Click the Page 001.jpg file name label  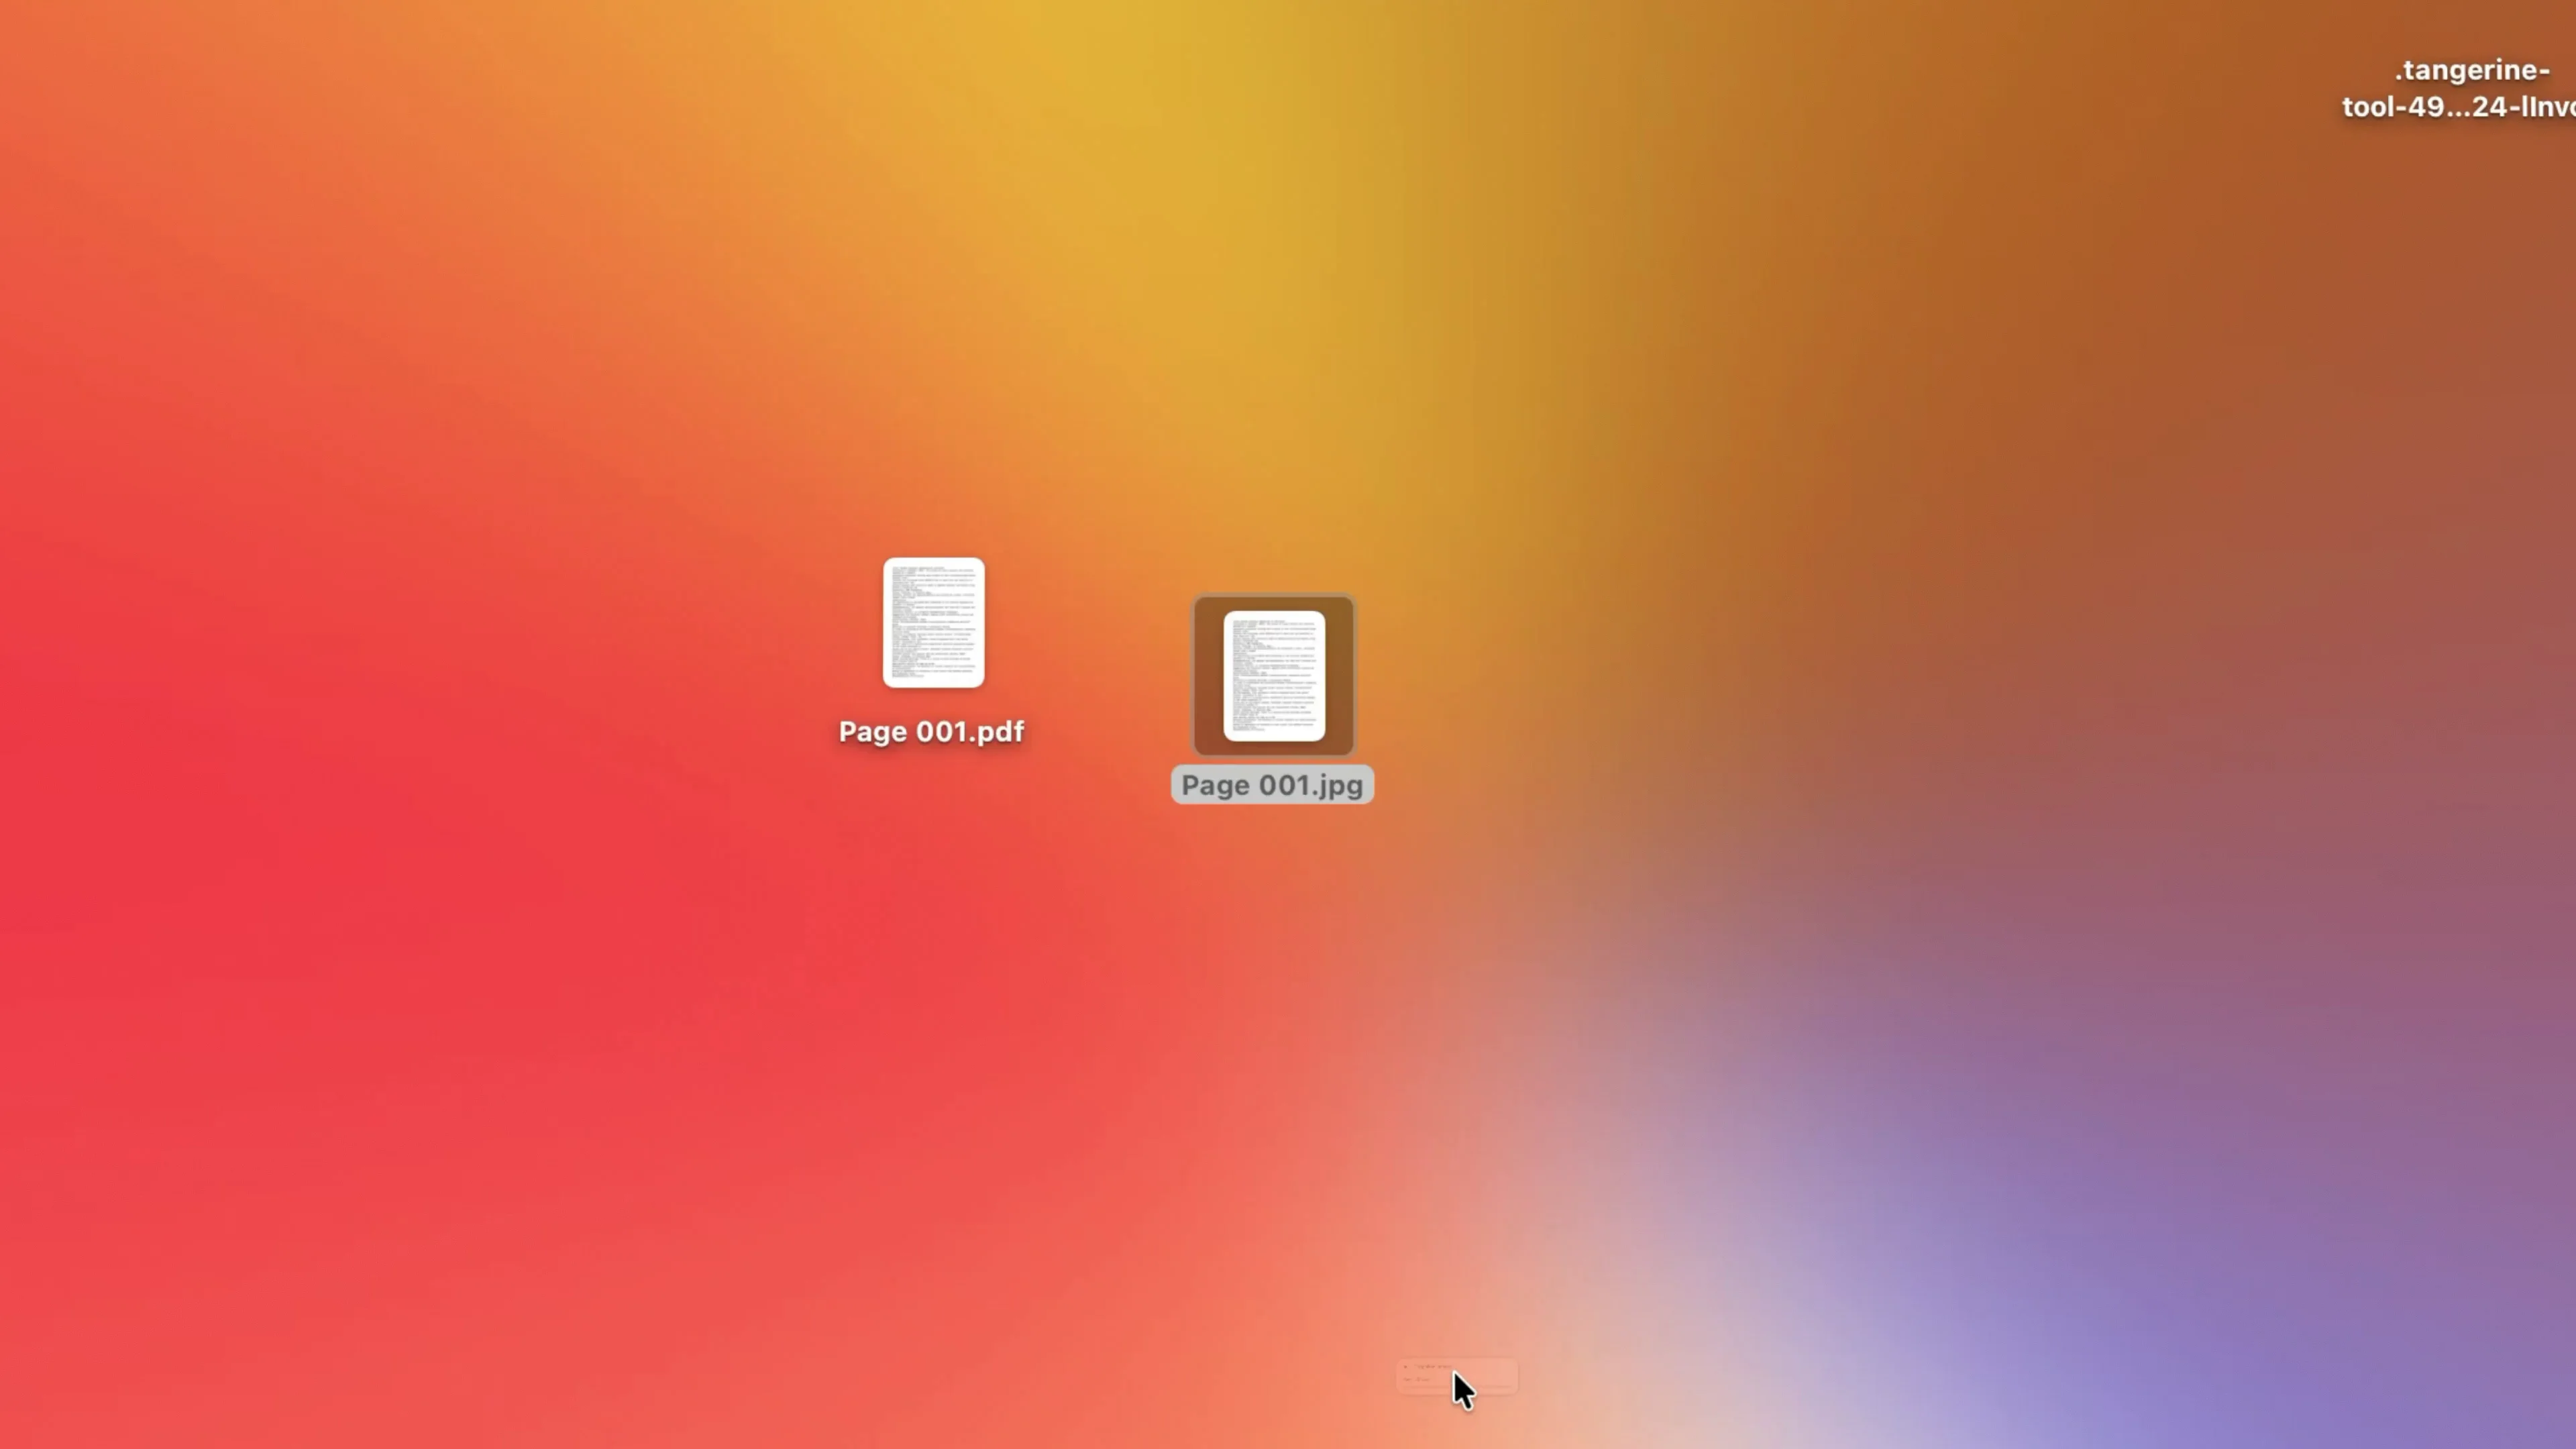pos(1272,785)
